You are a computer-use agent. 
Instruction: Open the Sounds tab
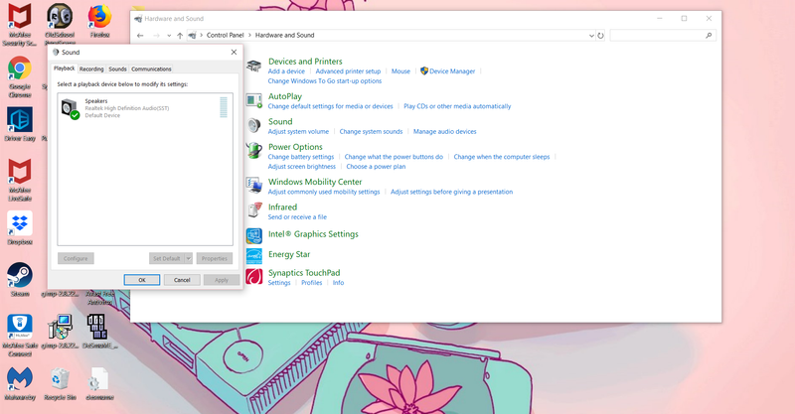(x=117, y=69)
